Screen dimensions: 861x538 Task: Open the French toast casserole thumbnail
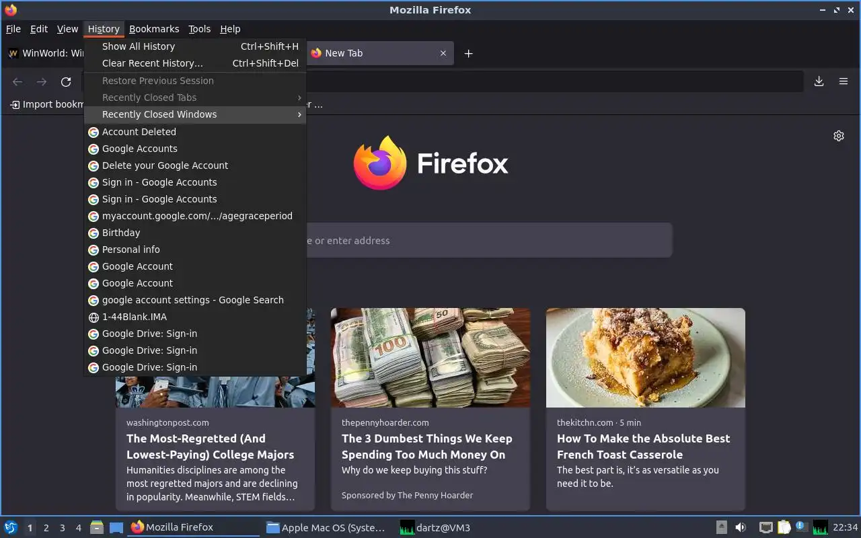646,358
